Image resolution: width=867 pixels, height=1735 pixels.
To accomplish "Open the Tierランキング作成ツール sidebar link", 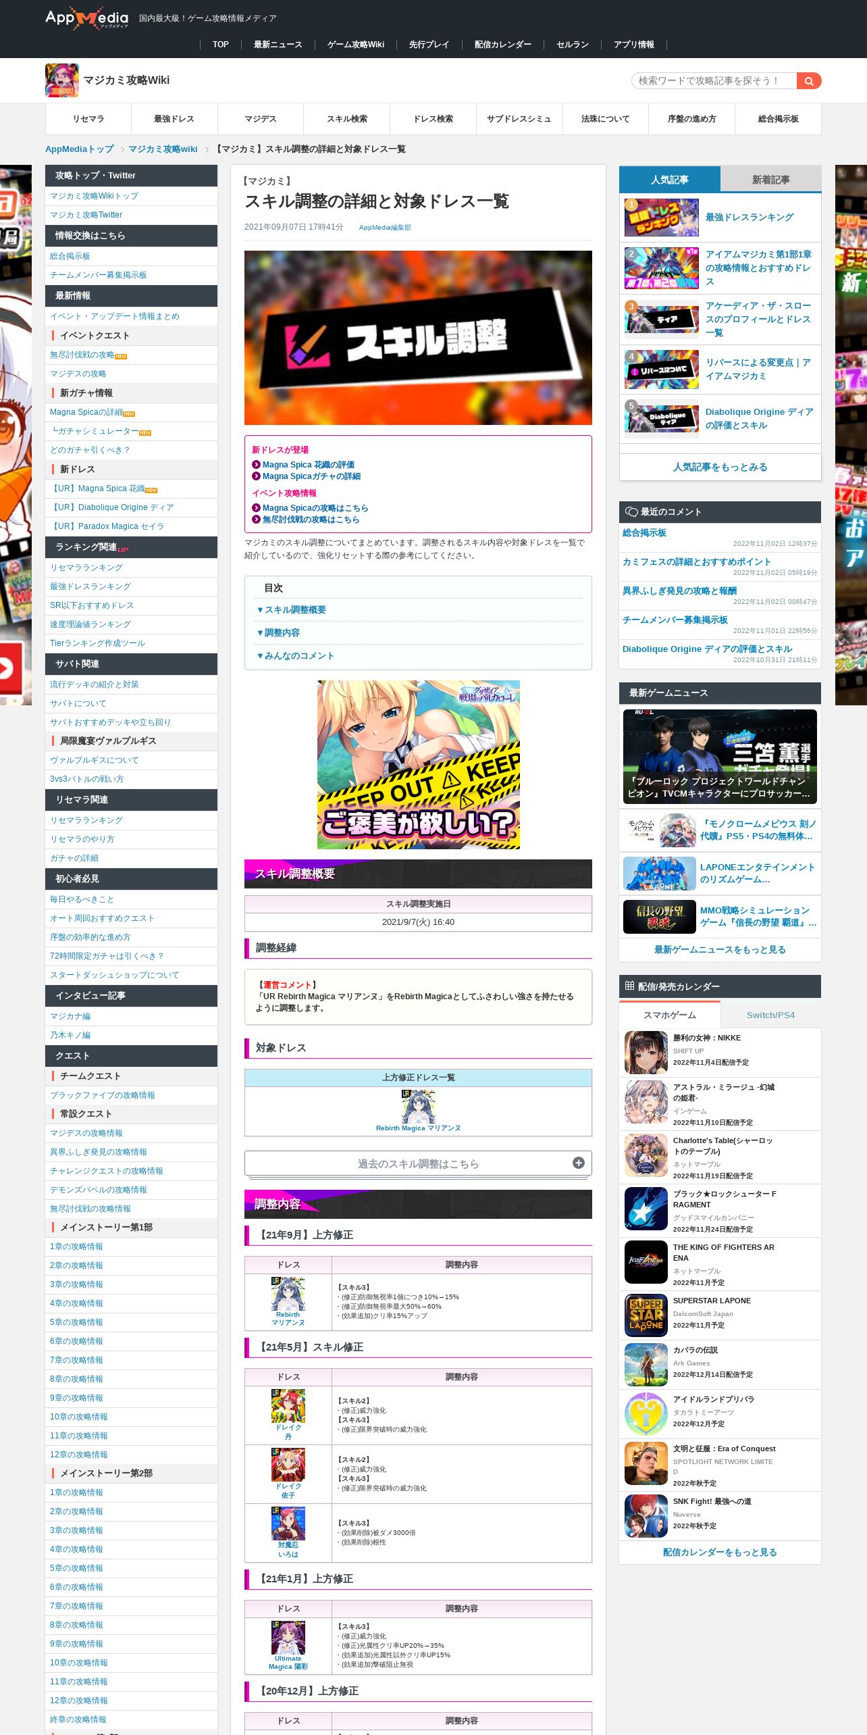I will [x=97, y=643].
